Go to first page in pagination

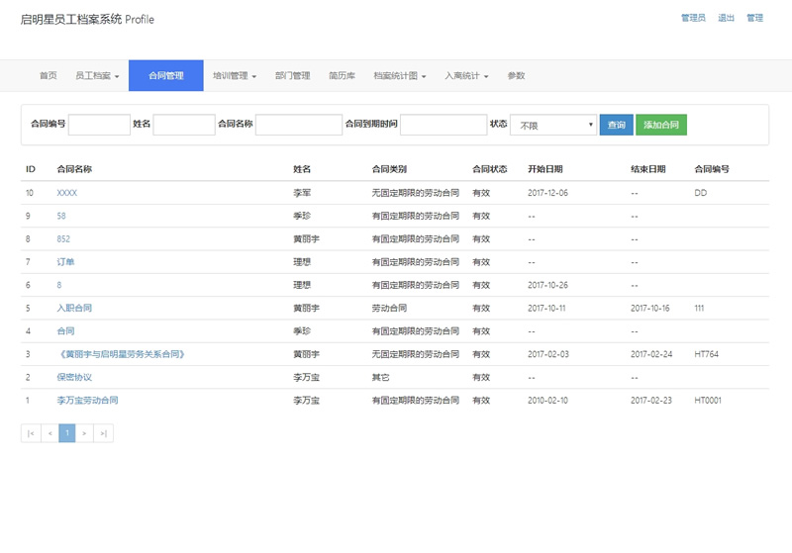(x=31, y=432)
